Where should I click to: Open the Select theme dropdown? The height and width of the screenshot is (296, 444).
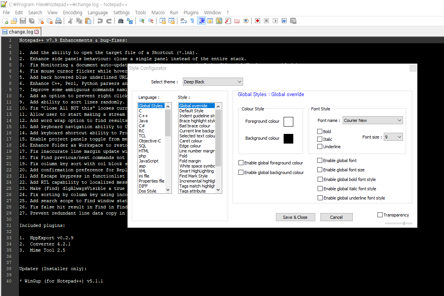213,82
